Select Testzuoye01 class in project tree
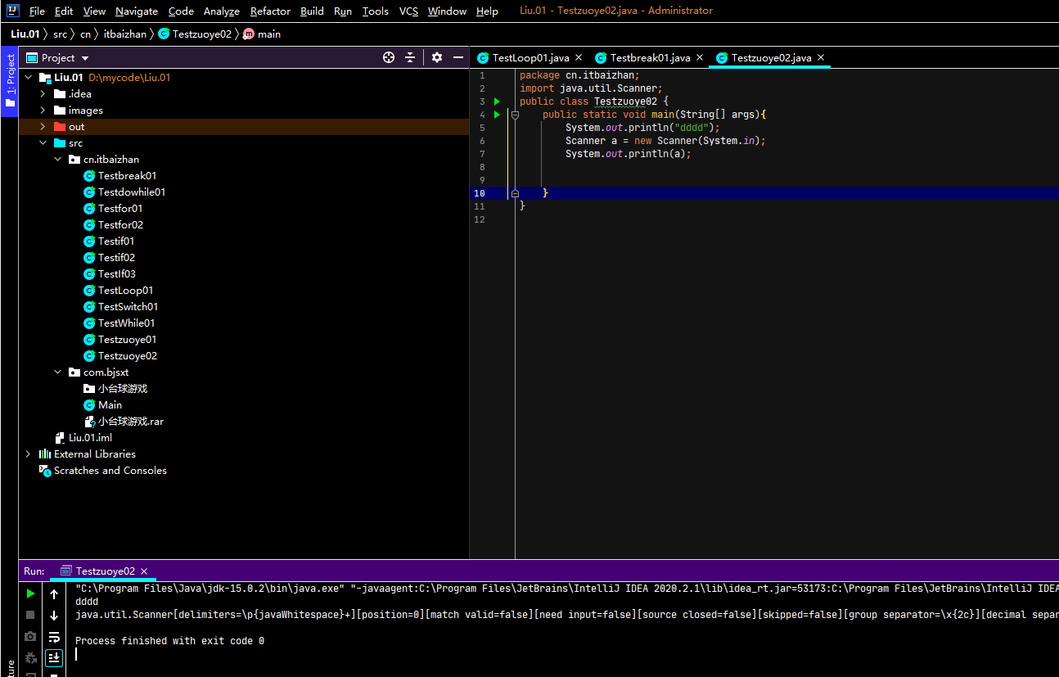The width and height of the screenshot is (1059, 677). coord(127,339)
